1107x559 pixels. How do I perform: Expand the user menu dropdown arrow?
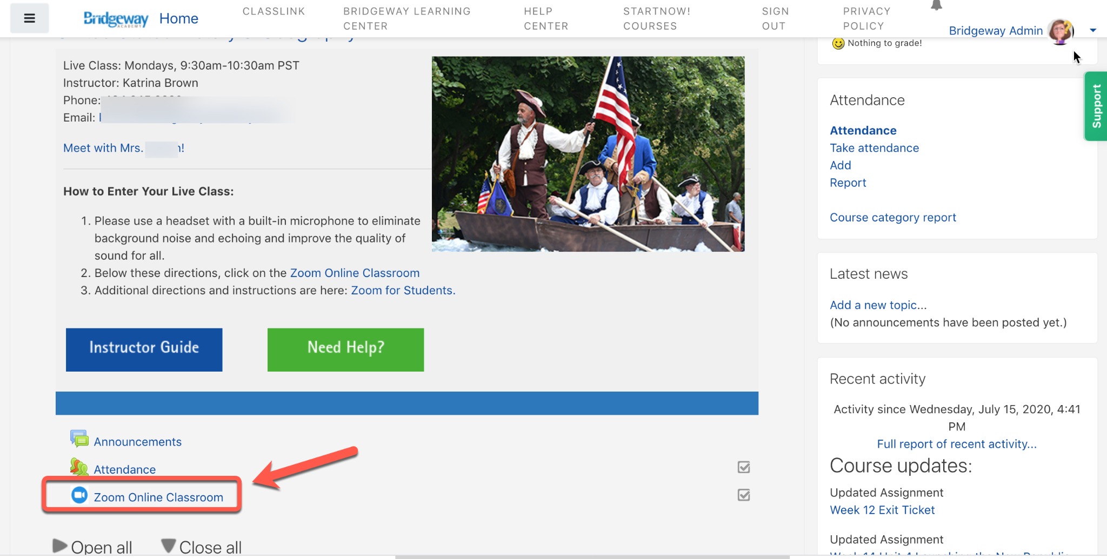pyautogui.click(x=1093, y=31)
